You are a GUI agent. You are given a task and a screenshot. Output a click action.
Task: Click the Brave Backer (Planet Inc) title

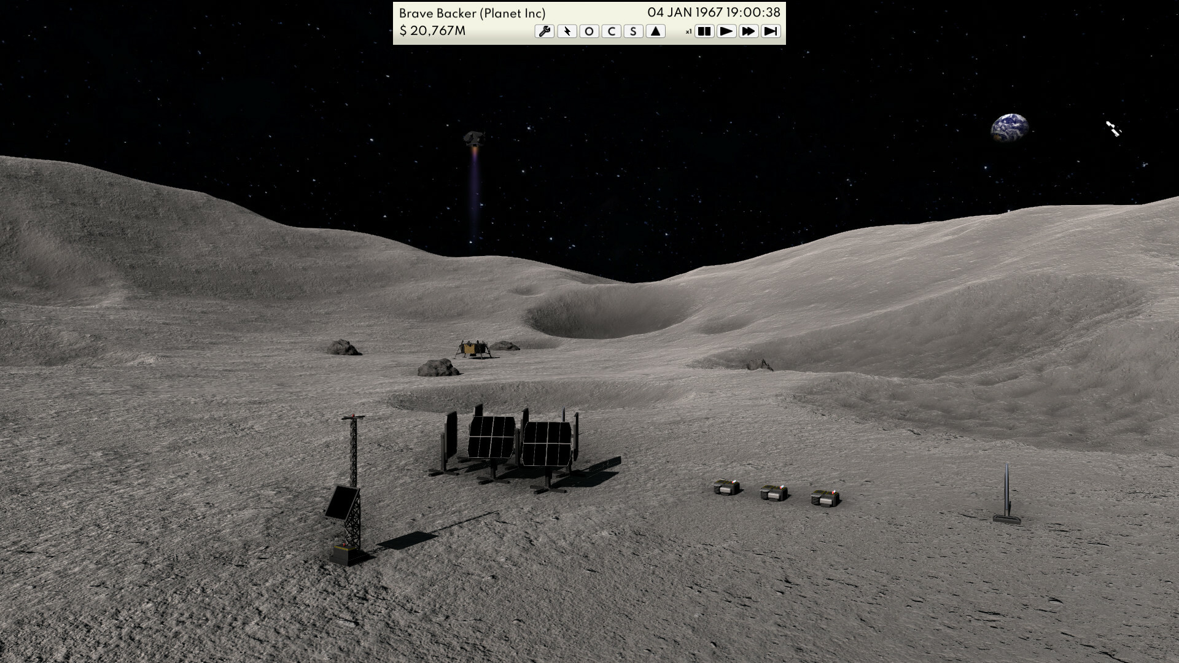coord(473,12)
